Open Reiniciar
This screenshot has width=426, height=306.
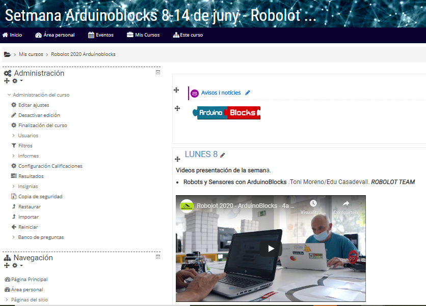point(28,227)
